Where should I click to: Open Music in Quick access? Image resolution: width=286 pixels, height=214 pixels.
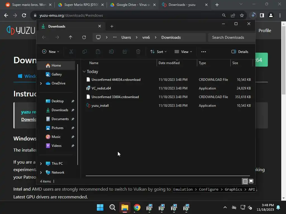[x=56, y=137]
